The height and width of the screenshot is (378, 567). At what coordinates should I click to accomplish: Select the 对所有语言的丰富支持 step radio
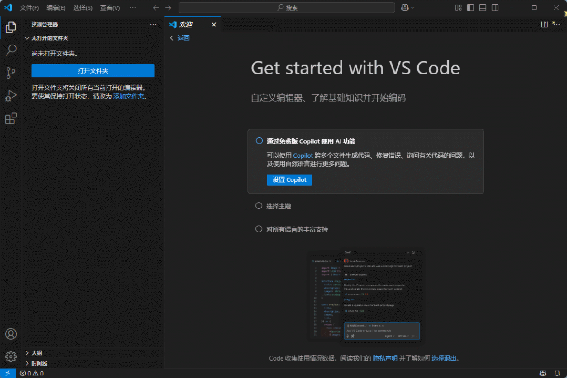click(259, 229)
